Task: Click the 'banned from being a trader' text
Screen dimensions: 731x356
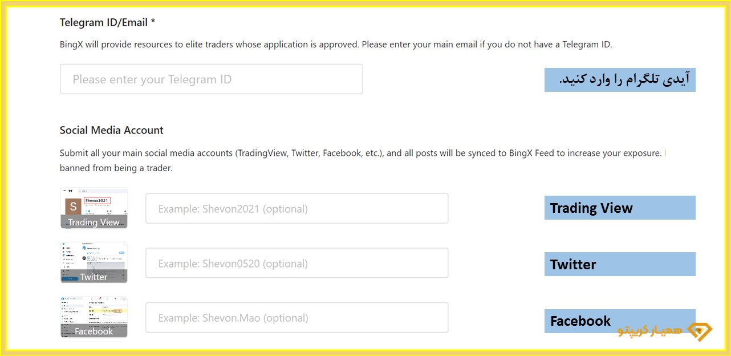Action: click(x=116, y=168)
